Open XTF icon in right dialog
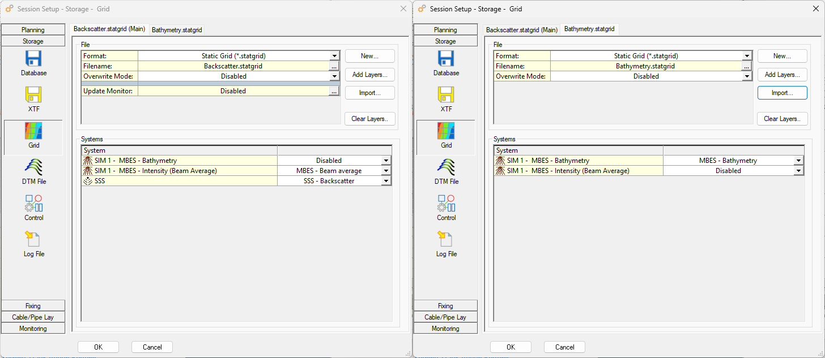This screenshot has height=358, width=825. click(446, 95)
